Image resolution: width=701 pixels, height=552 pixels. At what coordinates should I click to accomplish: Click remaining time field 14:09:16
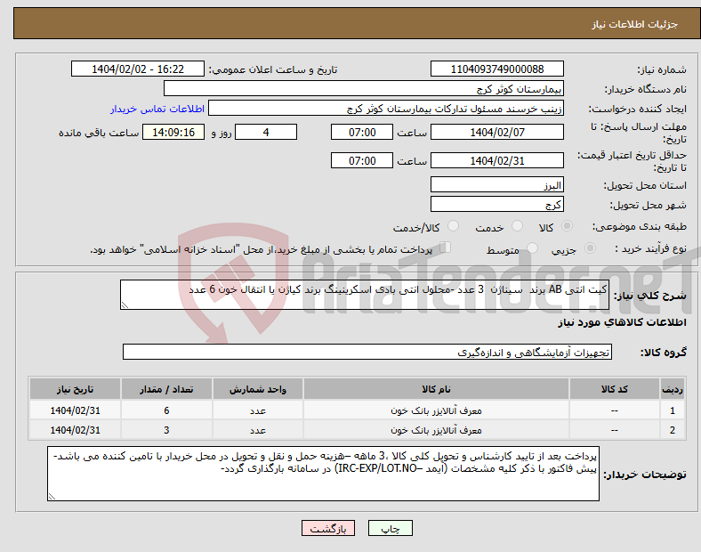(173, 132)
